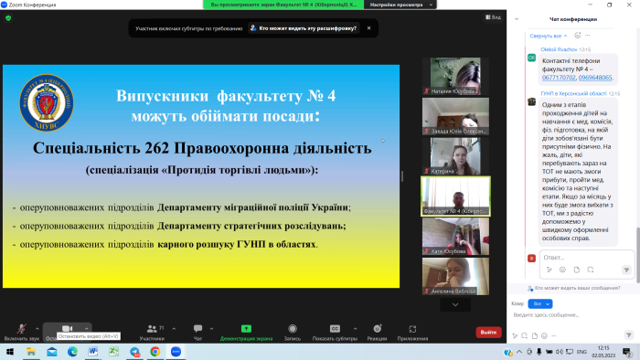This screenshot has width=640, height=360.
Task: Open Telegram from taskbar
Action: pyautogui.click(x=134, y=352)
